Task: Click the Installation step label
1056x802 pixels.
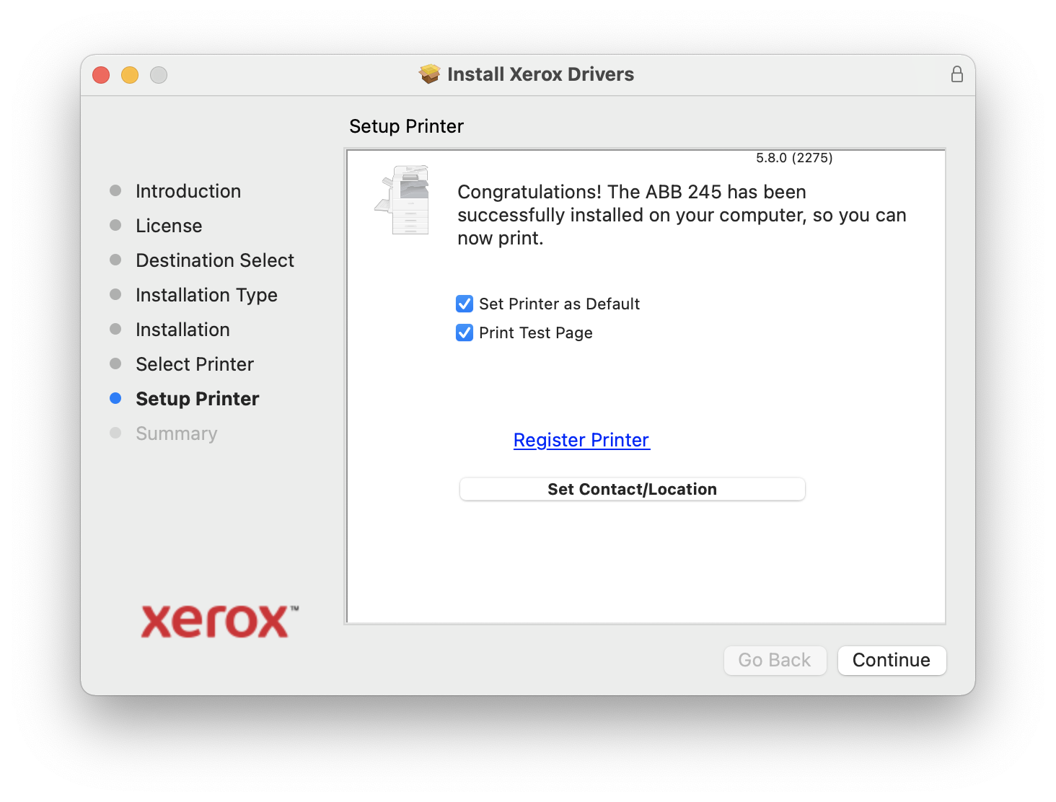Action: pos(182,330)
